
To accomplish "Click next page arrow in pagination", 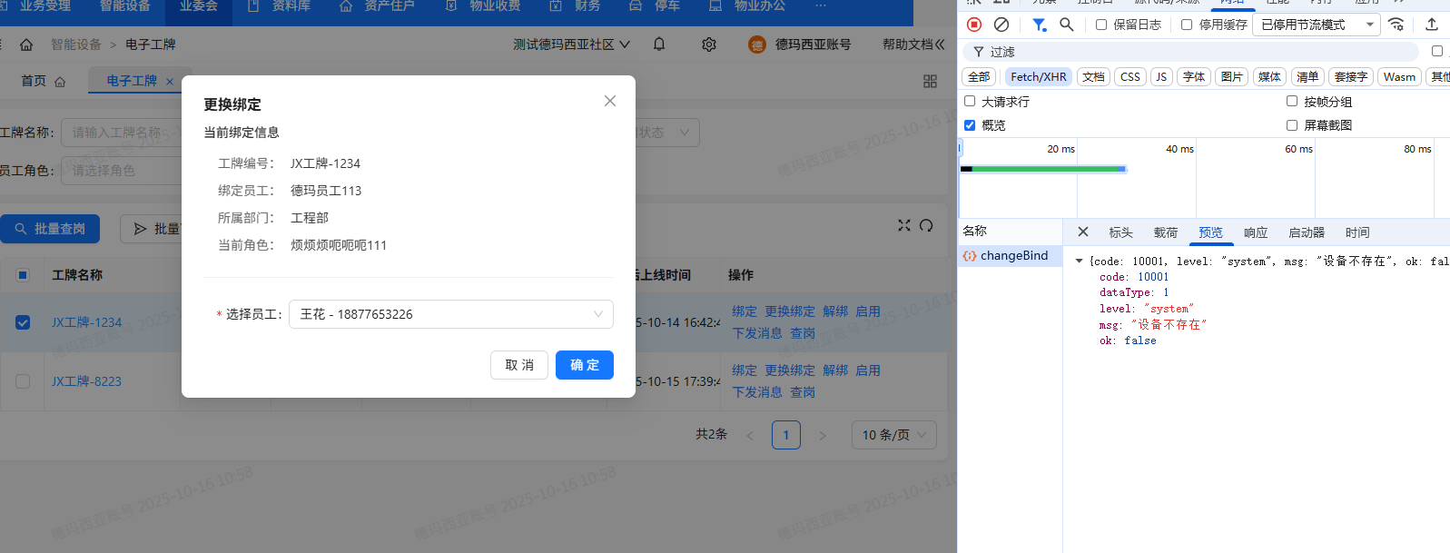I will 823,435.
